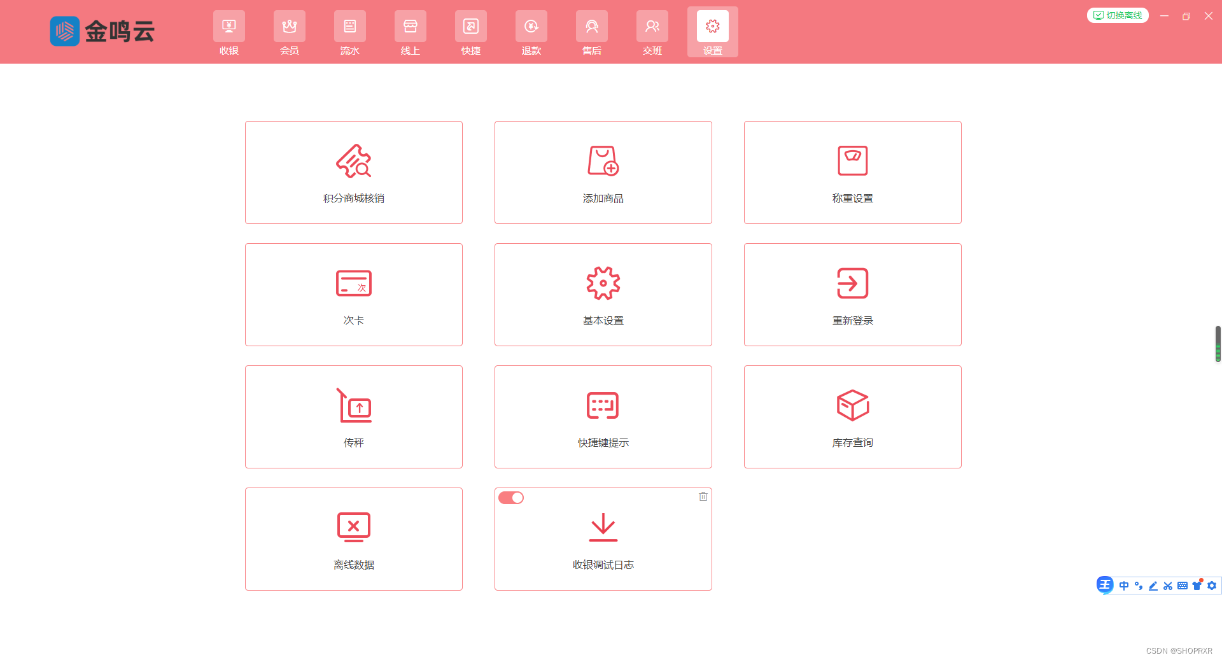Click the input method scissors screenshot icon

(x=1168, y=586)
